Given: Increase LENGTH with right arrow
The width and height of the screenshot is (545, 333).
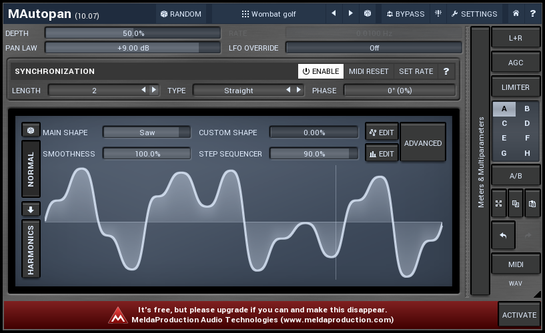Looking at the screenshot, I should [x=153, y=90].
